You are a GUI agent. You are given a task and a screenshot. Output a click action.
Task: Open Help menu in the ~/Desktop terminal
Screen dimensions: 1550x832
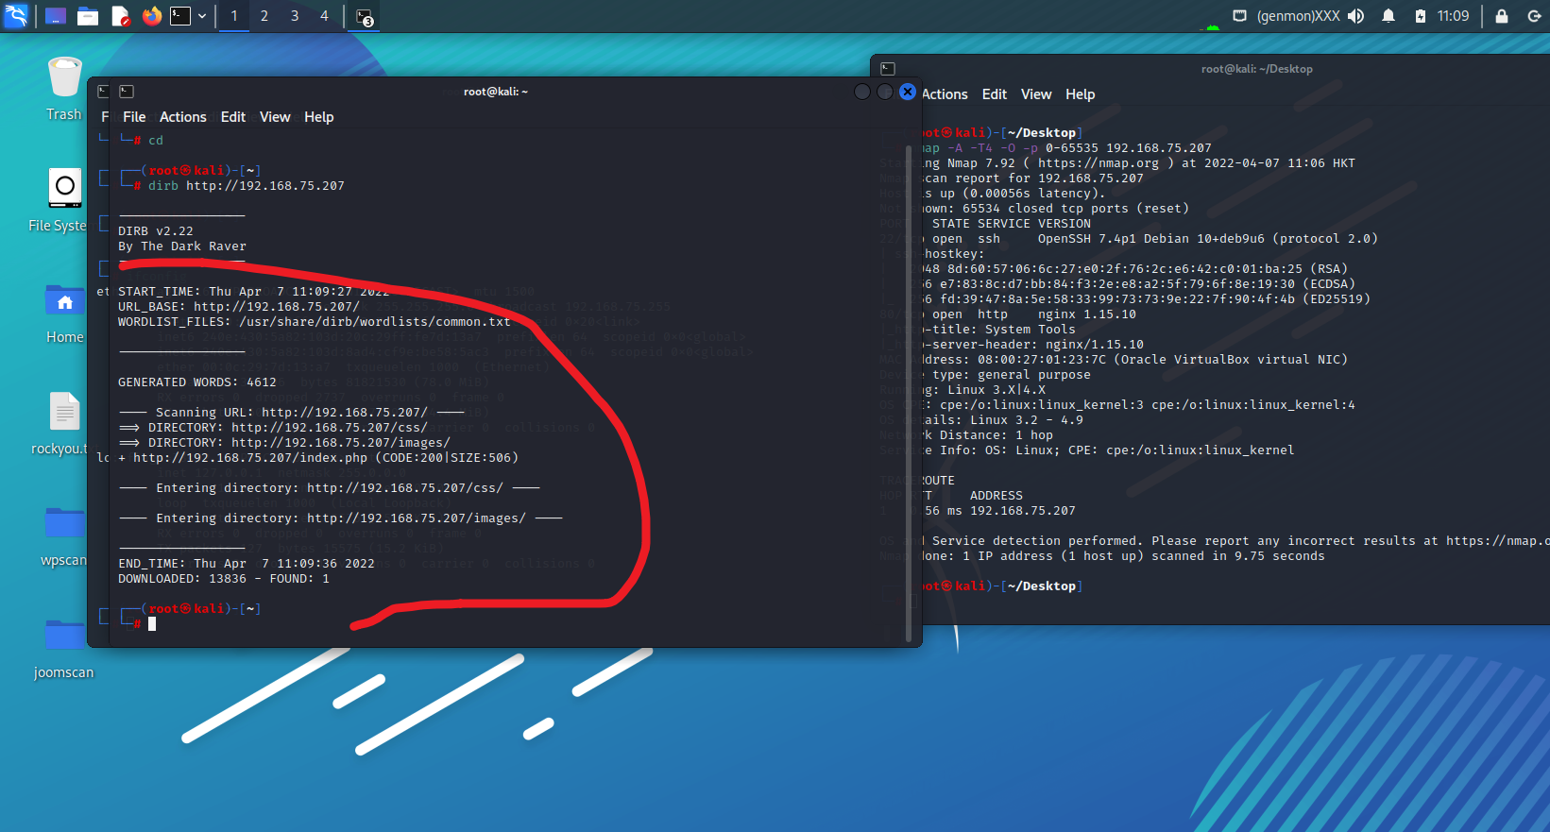pyautogui.click(x=1081, y=94)
